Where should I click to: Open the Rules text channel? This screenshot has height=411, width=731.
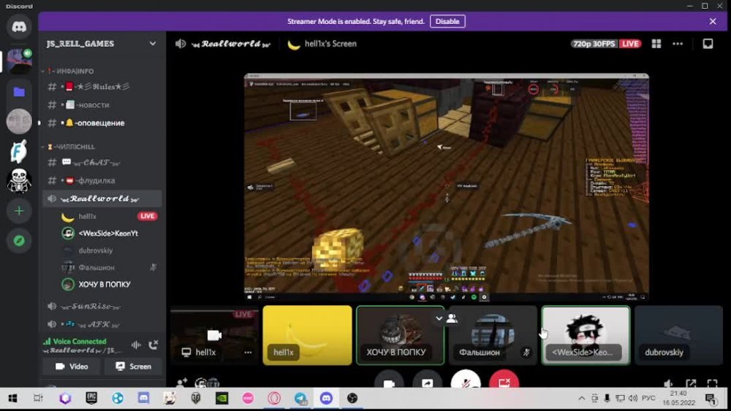pos(102,87)
